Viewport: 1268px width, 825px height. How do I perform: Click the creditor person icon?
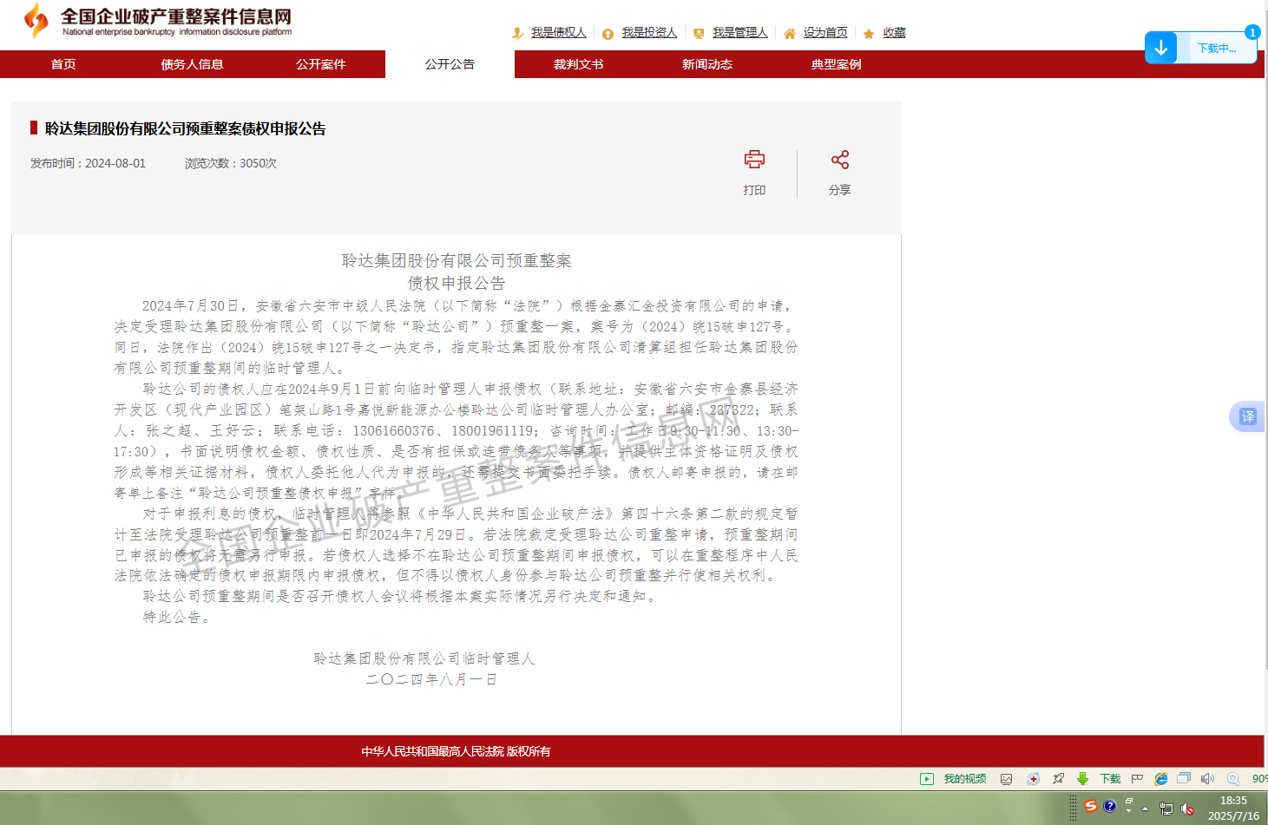point(518,33)
